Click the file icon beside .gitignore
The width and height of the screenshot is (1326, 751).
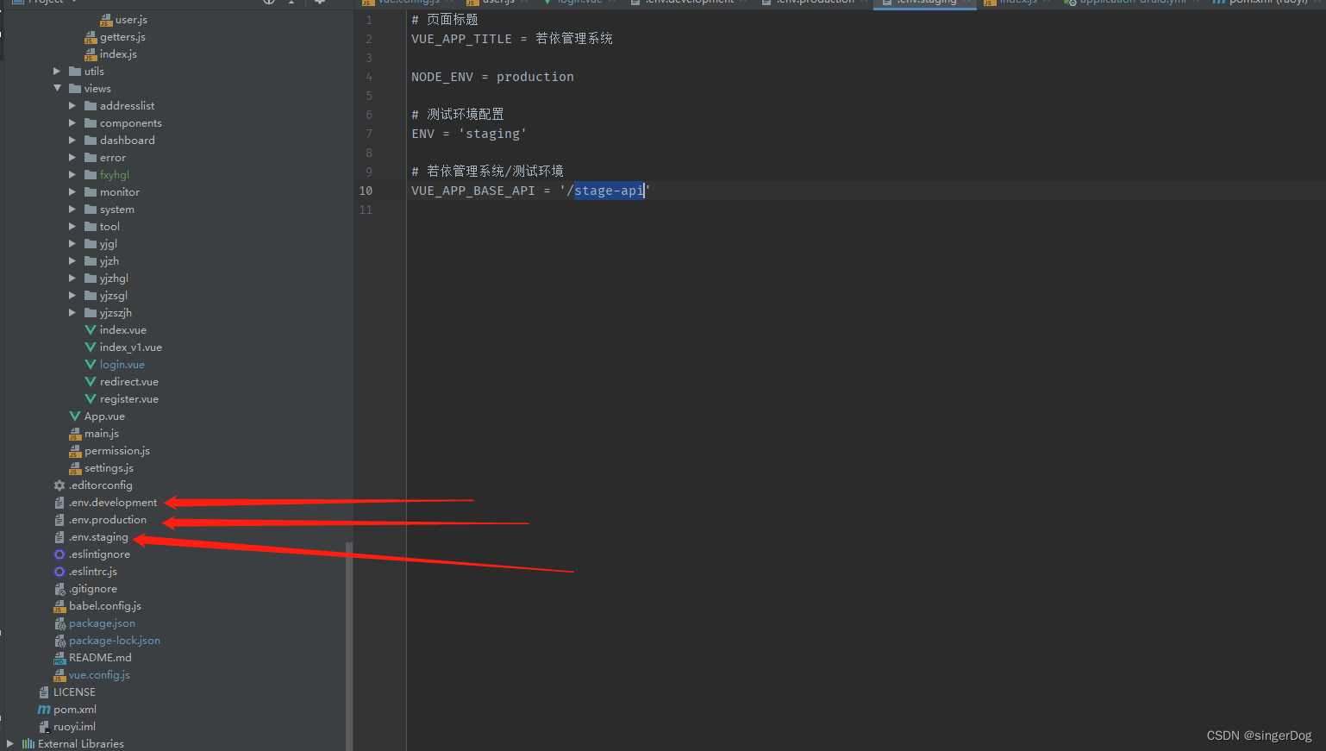pyautogui.click(x=59, y=589)
